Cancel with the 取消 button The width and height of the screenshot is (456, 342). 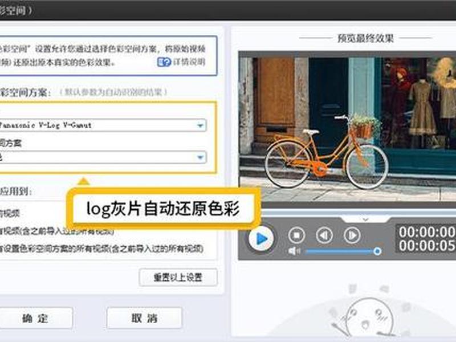(144, 318)
